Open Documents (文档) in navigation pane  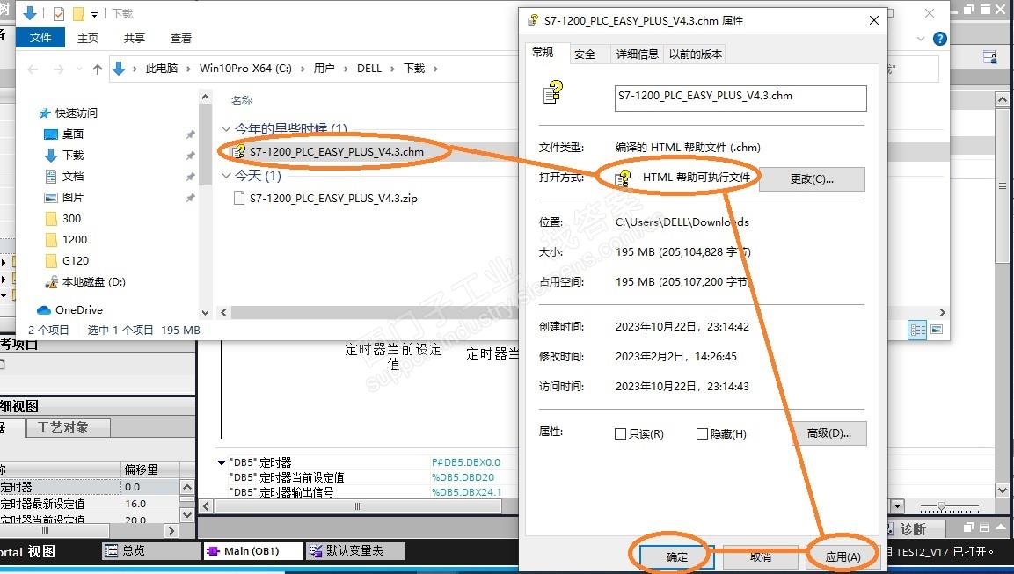tap(73, 176)
